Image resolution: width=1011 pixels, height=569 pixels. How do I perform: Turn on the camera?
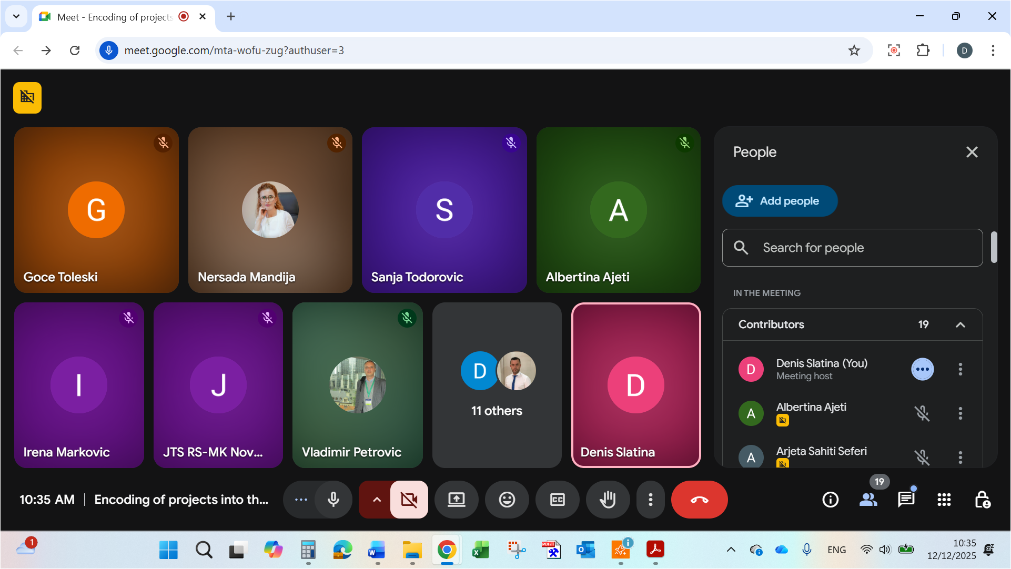pos(409,500)
